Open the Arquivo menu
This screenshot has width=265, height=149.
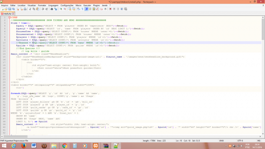tap(4, 5)
